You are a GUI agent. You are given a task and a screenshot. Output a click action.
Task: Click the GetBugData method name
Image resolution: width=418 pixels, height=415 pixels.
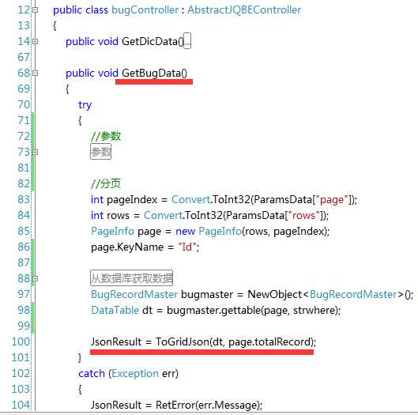152,73
